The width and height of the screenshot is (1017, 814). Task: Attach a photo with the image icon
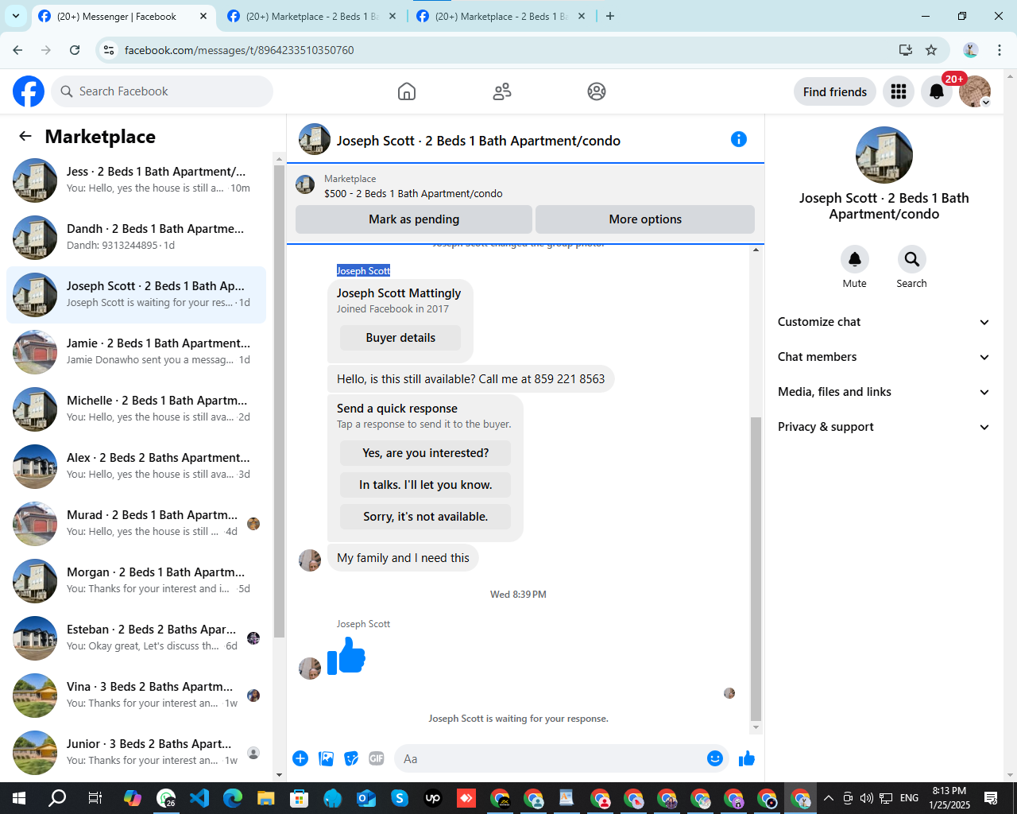(326, 758)
